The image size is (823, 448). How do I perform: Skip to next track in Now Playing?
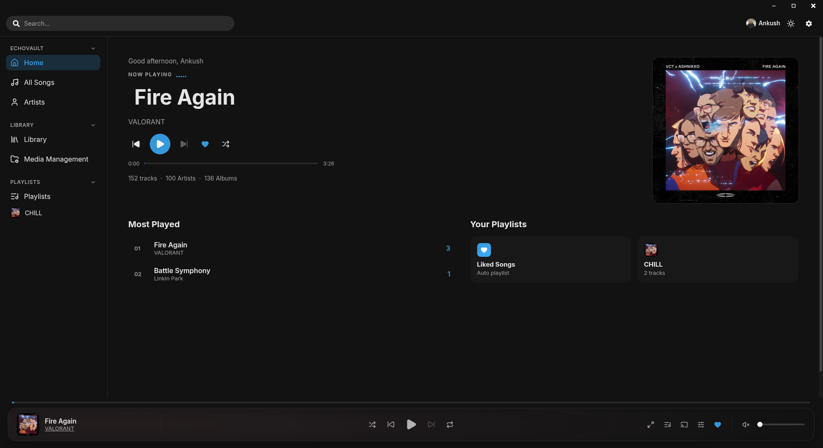[x=184, y=144]
